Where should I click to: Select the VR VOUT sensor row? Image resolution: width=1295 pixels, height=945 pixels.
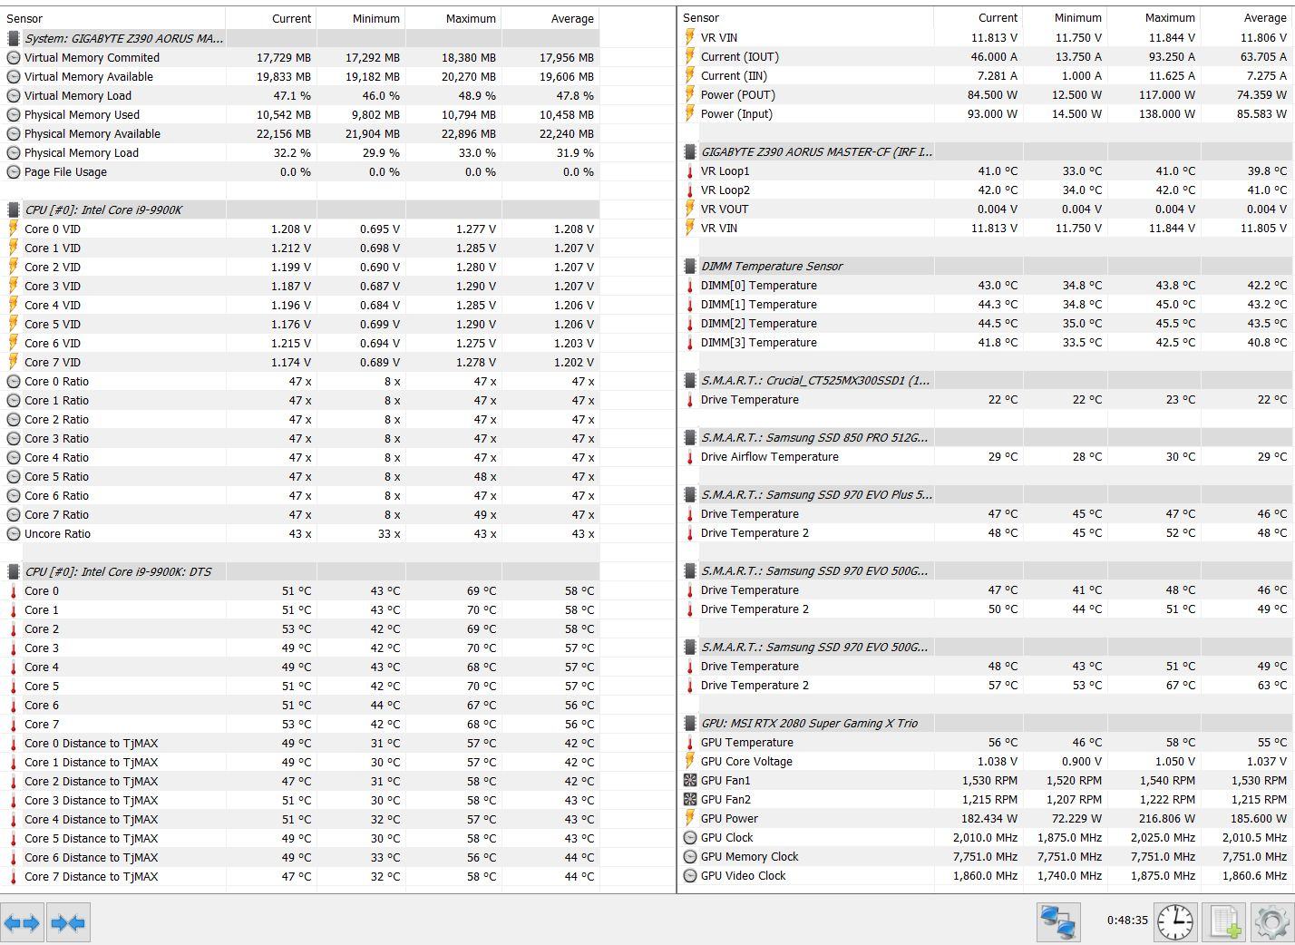(987, 209)
